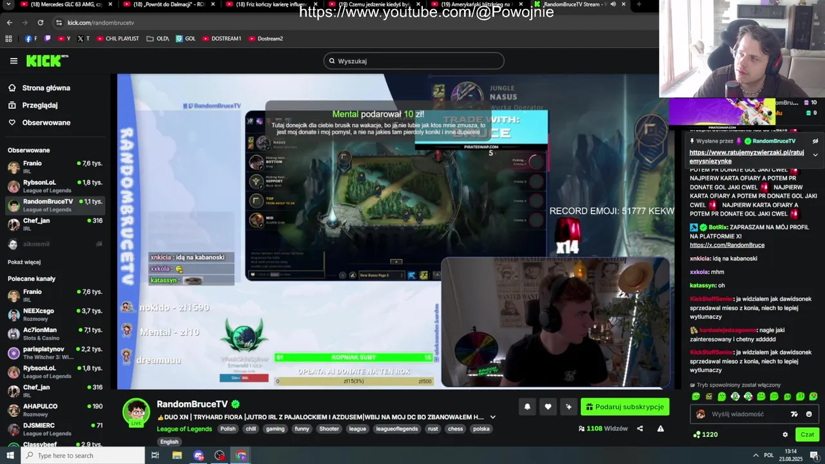The width and height of the screenshot is (825, 464).
Task: Toggle stream notifications bell
Action: pos(527,407)
